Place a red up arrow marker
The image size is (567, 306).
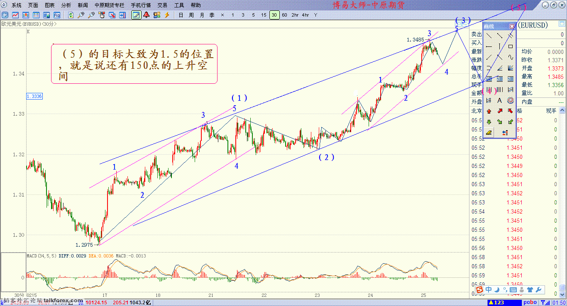(x=489, y=111)
